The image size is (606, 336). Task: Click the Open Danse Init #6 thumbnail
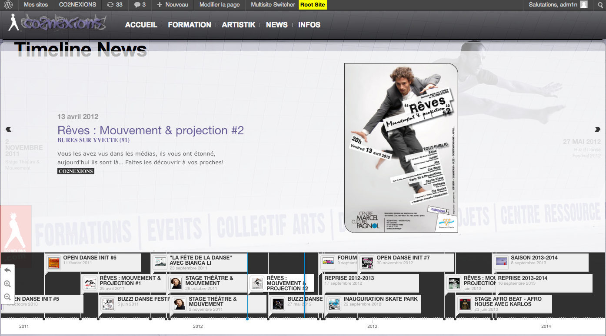54,263
